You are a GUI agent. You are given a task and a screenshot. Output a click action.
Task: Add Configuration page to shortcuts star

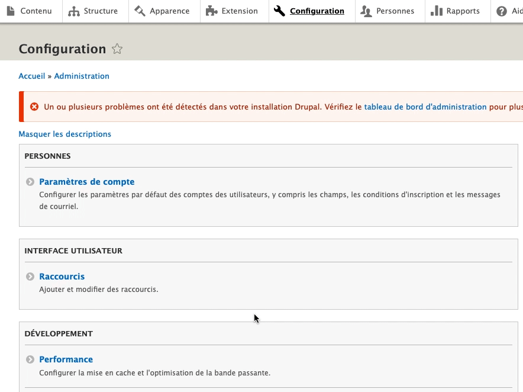117,49
